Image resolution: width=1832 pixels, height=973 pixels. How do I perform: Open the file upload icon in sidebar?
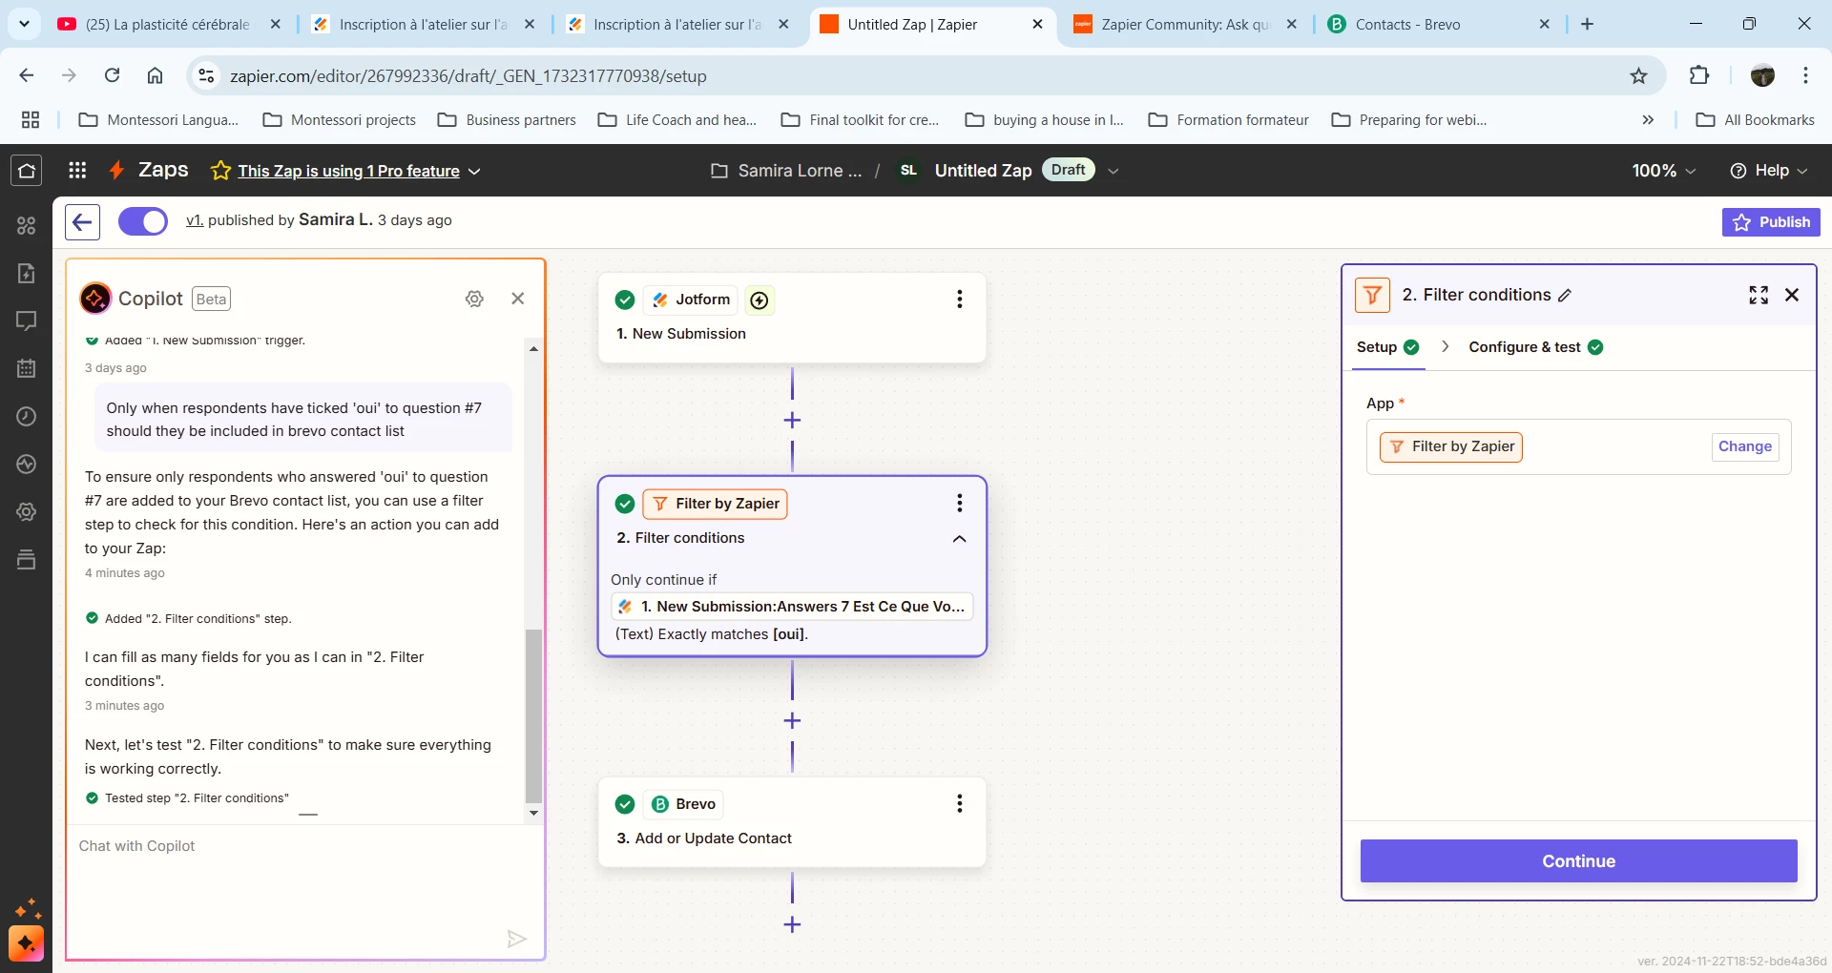click(x=27, y=273)
